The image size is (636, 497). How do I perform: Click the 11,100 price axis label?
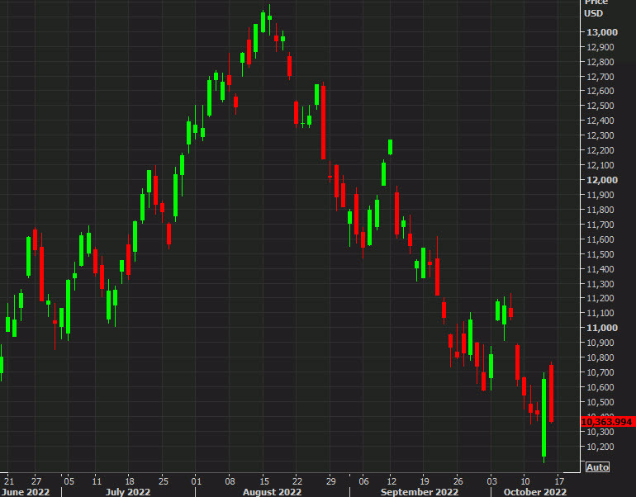[600, 313]
